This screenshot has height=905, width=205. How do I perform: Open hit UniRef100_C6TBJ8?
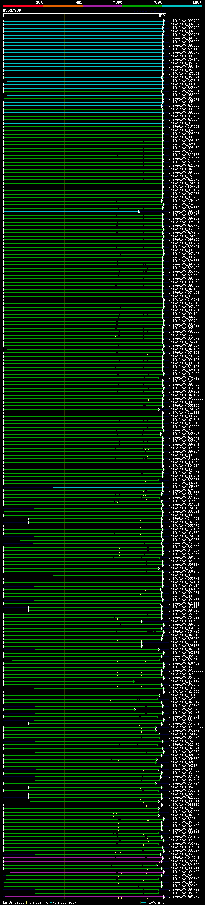(x=184, y=81)
